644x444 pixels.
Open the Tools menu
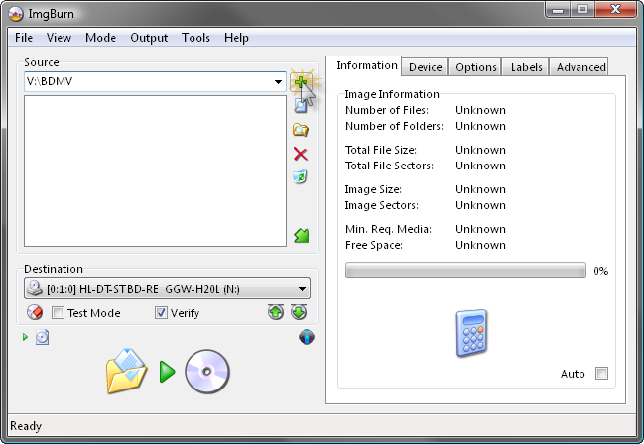[x=195, y=38]
